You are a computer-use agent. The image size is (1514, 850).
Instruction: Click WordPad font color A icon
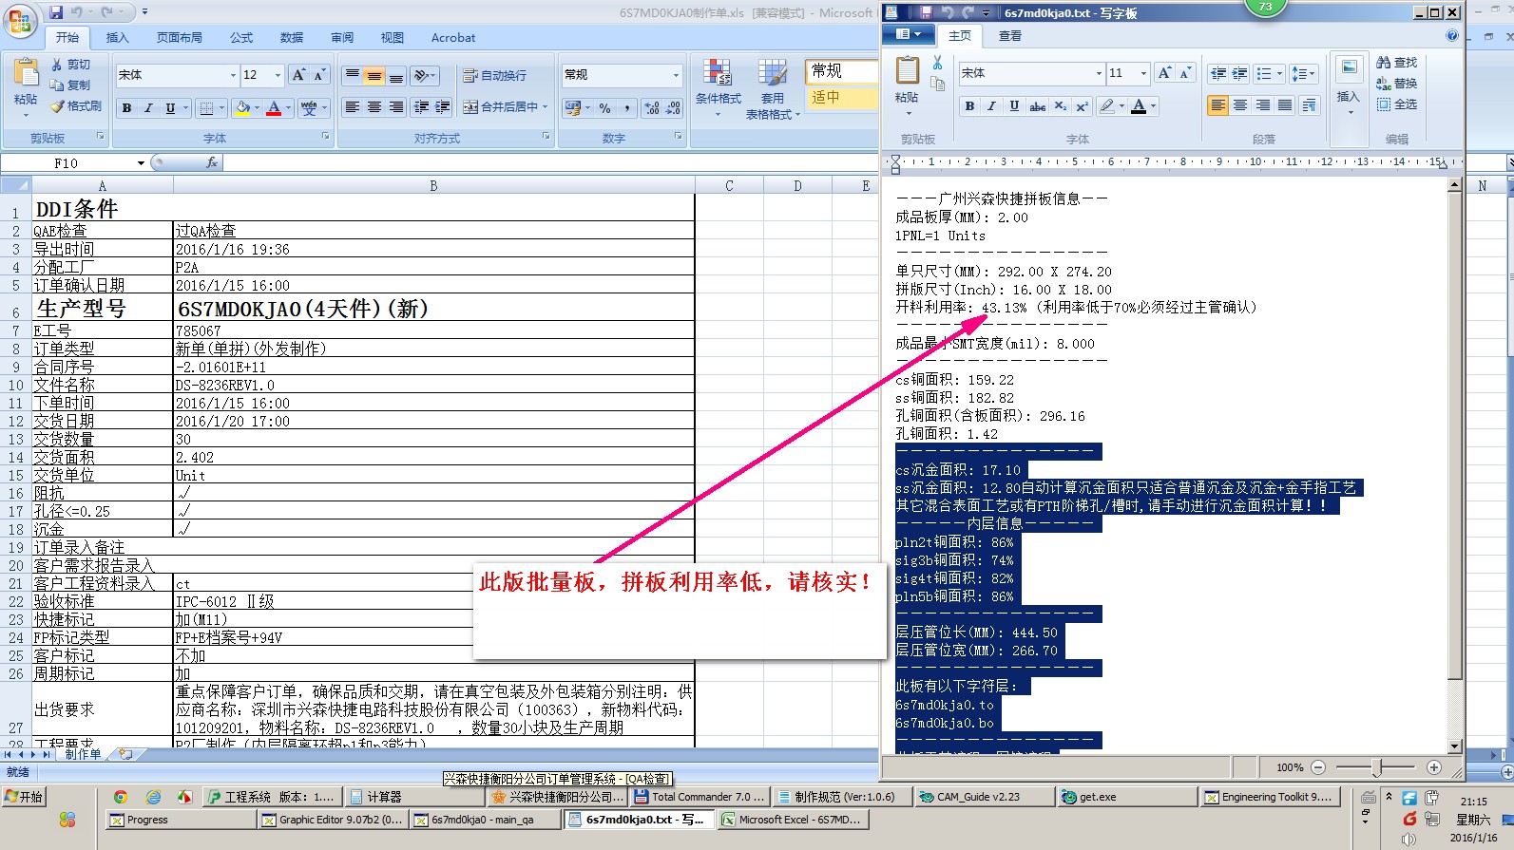[1139, 106]
